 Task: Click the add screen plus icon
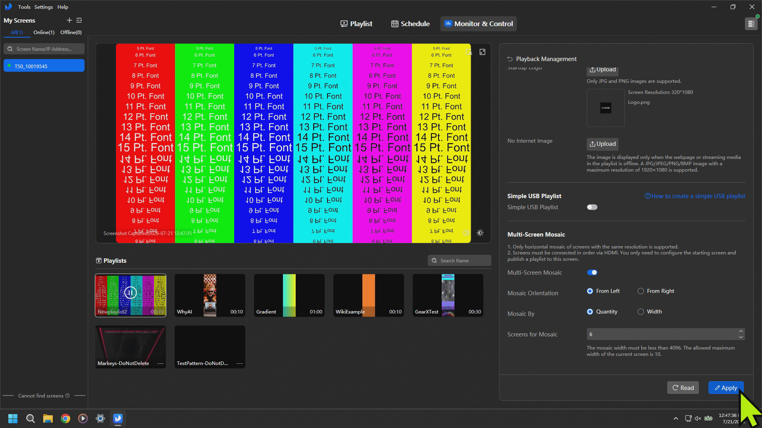[x=69, y=20]
